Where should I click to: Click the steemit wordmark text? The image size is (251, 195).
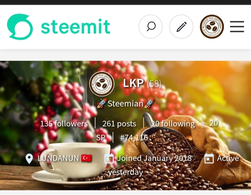pyautogui.click(x=76, y=27)
